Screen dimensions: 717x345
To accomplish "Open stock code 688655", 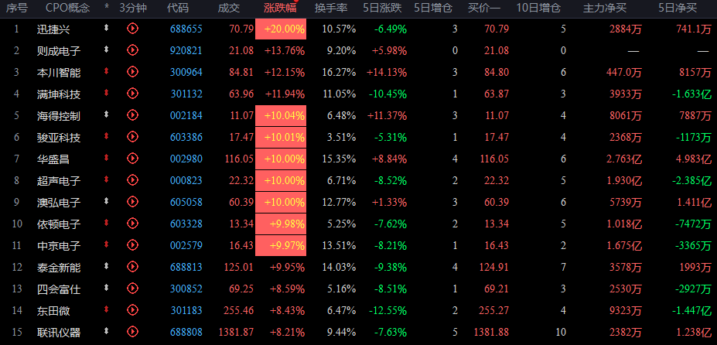I will click(x=186, y=29).
